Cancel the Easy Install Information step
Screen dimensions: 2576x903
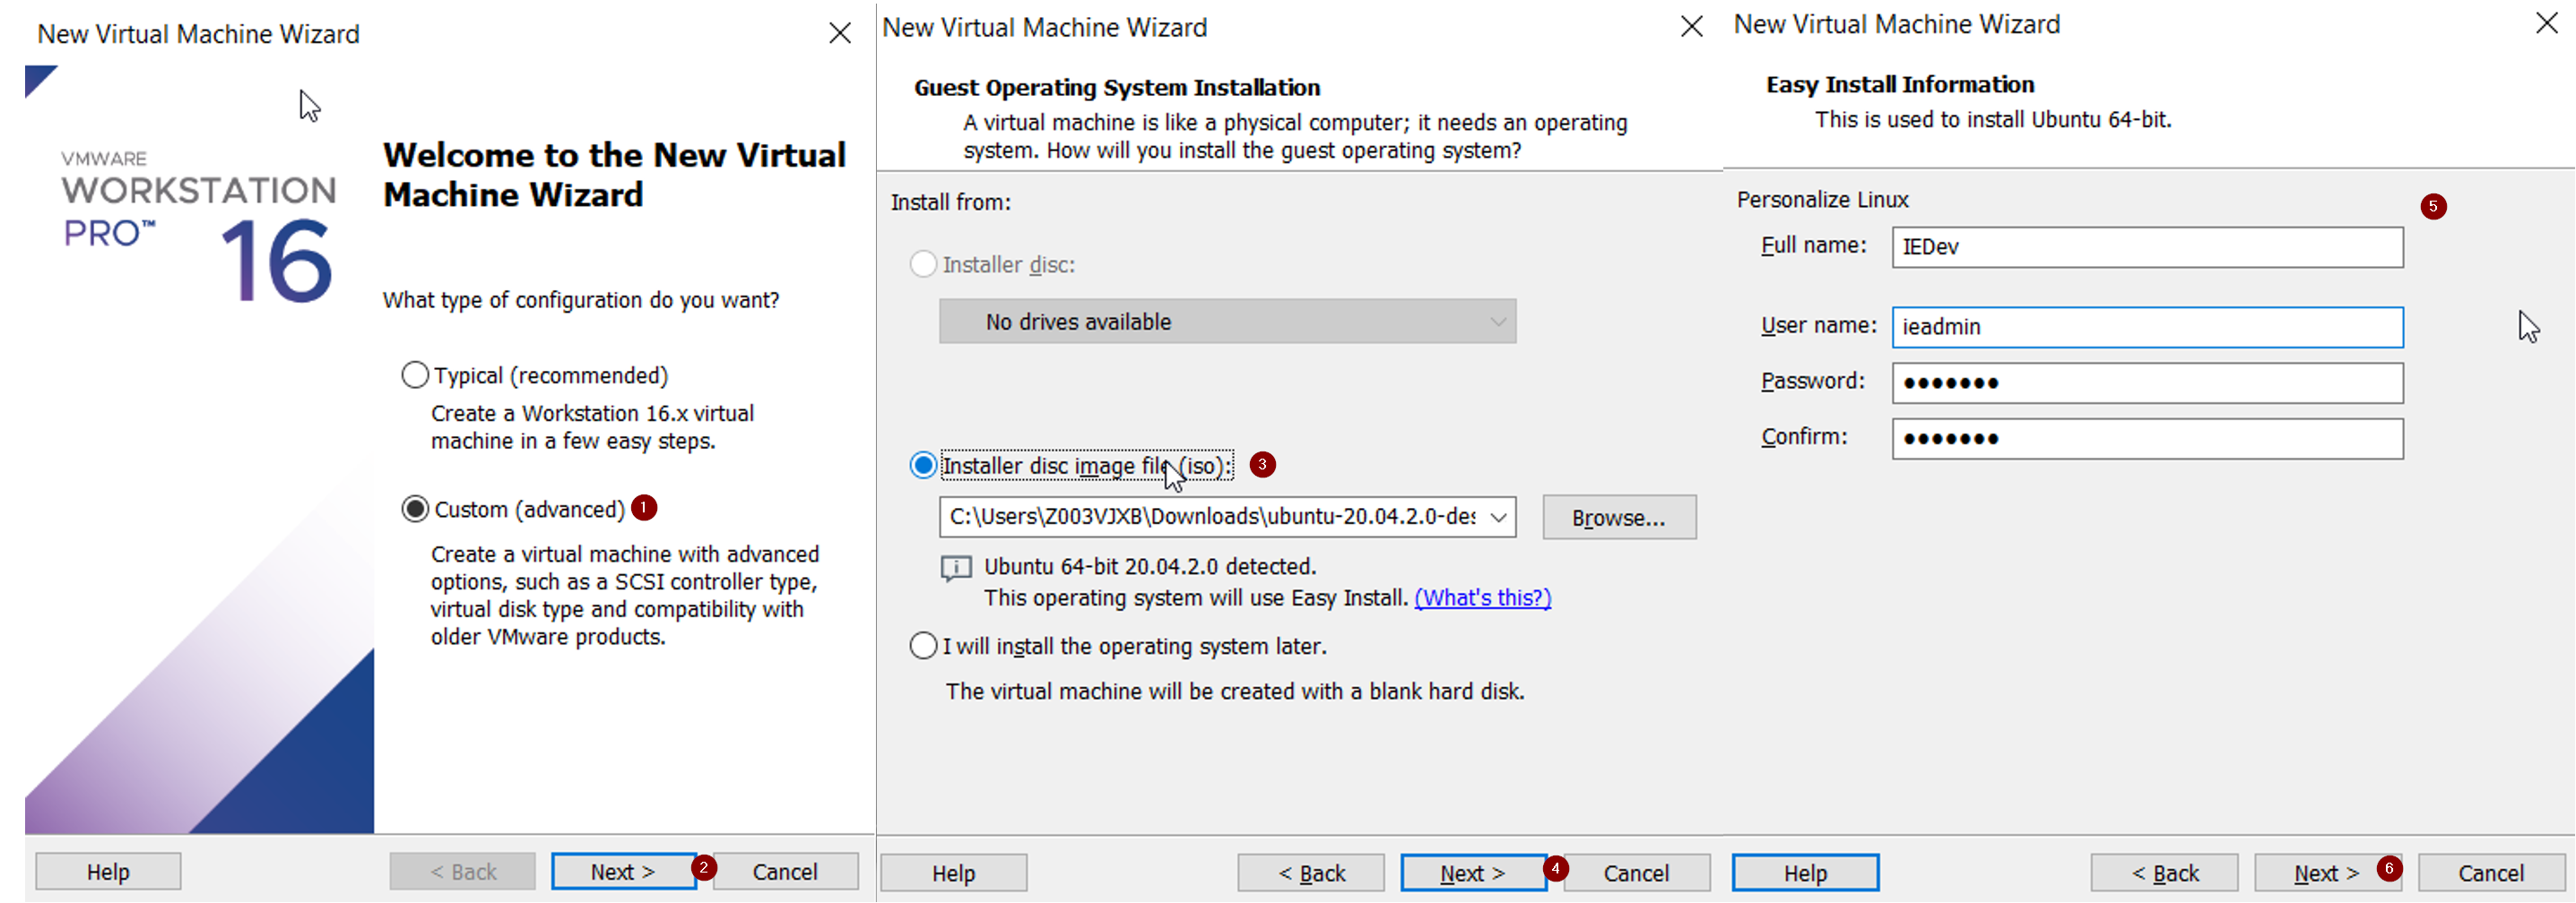(2488, 872)
